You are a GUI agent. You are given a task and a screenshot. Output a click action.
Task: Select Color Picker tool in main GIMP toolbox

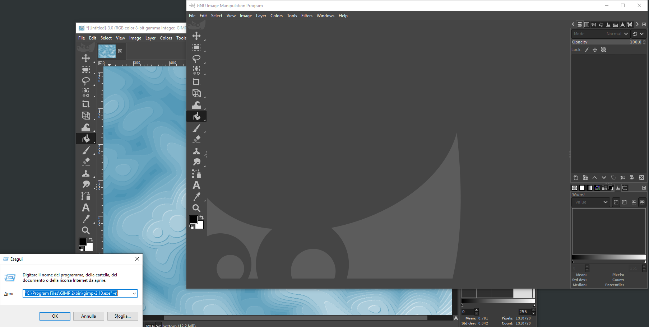196,197
